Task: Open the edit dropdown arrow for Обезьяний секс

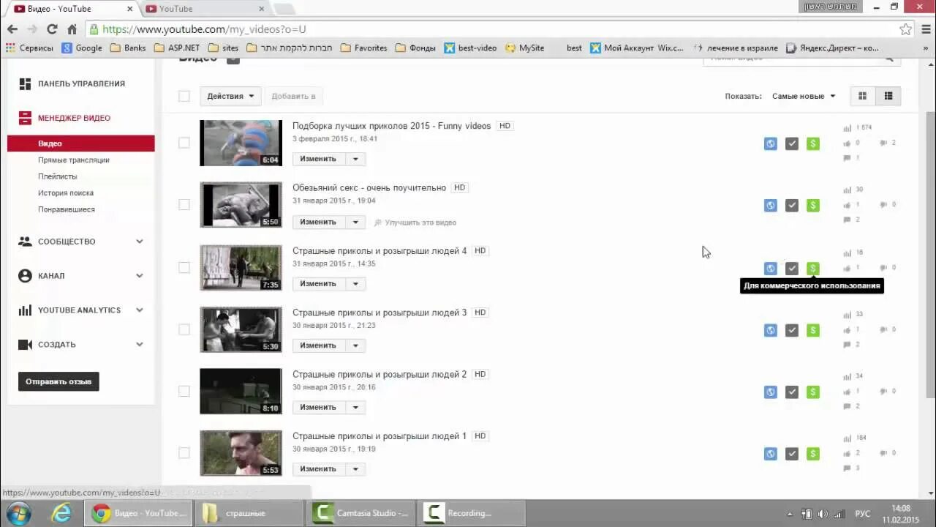Action: [355, 222]
